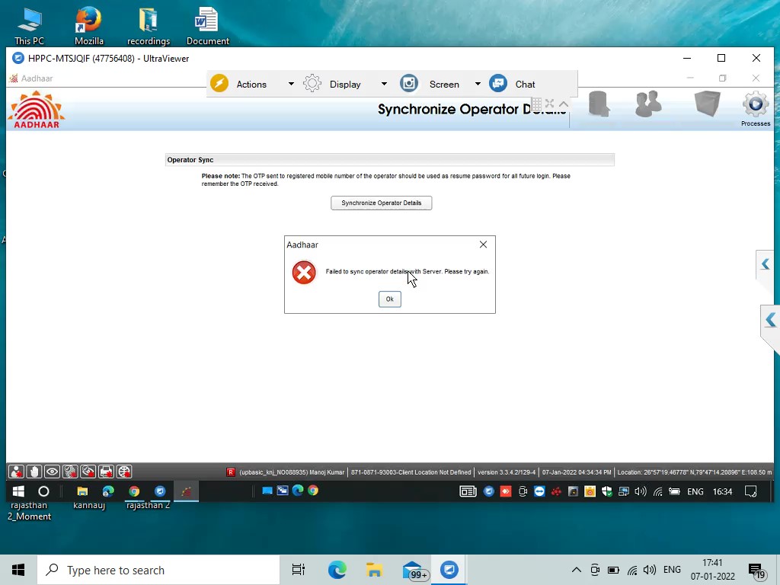
Task: Click the remote Windows Start button
Action: (x=18, y=491)
